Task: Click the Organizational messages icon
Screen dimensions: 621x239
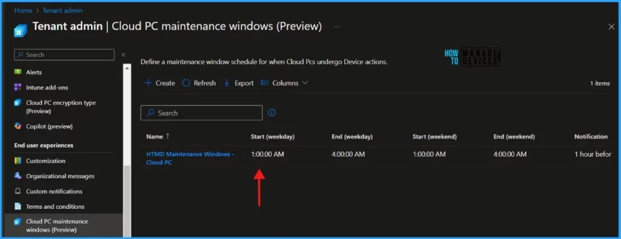Action: pyautogui.click(x=18, y=176)
